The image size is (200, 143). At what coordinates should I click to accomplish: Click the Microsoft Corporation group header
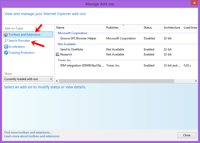72,33
